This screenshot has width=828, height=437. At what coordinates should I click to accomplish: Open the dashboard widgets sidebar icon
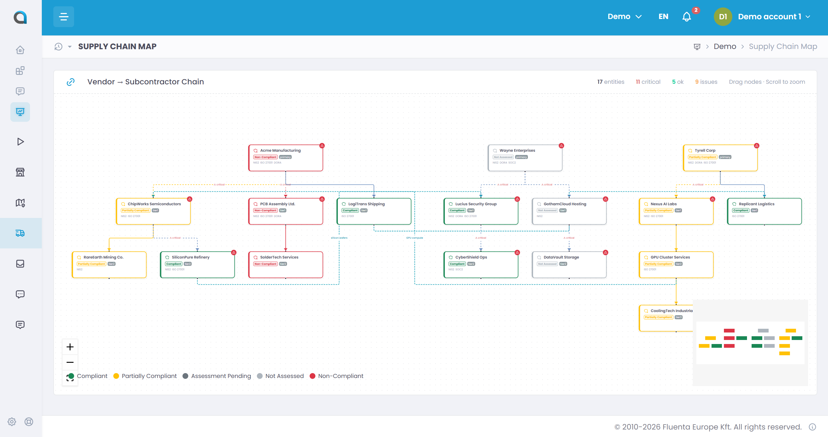point(20,71)
